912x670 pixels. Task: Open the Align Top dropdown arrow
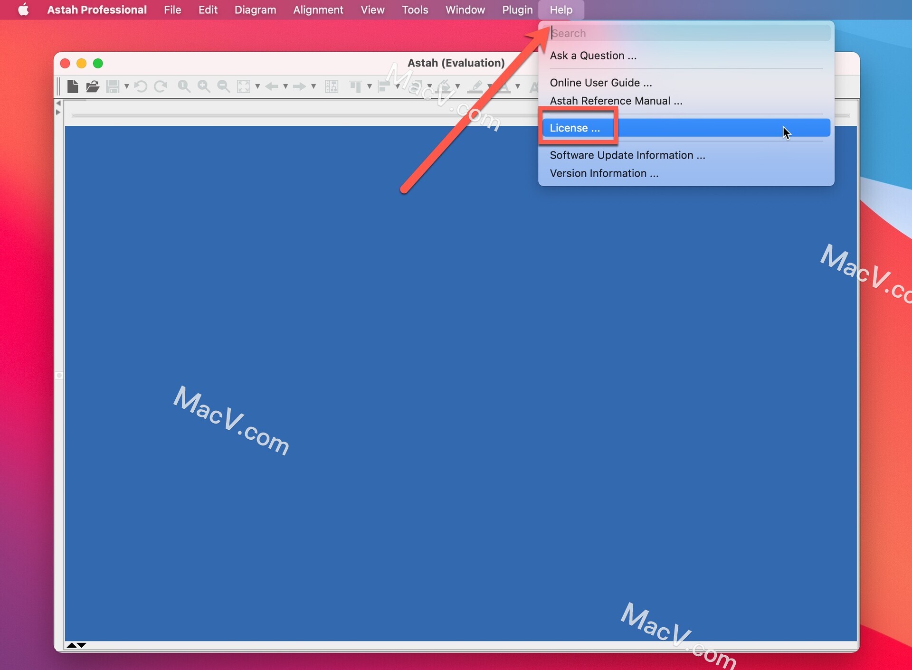point(370,86)
